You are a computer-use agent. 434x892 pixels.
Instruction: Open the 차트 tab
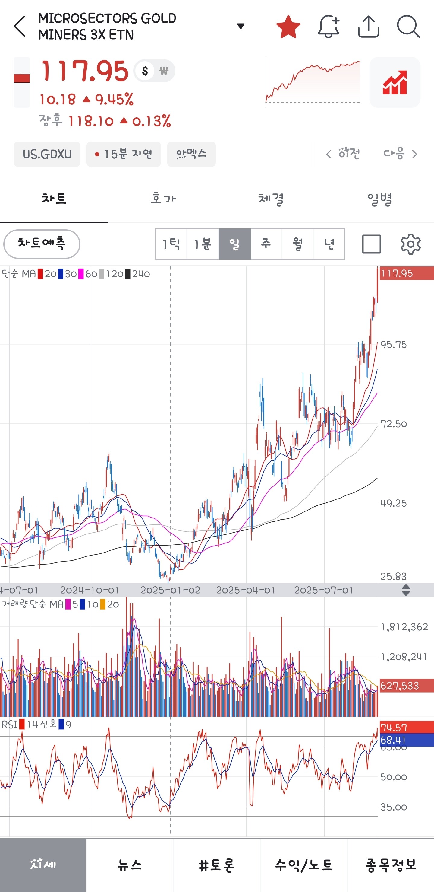coord(54,199)
